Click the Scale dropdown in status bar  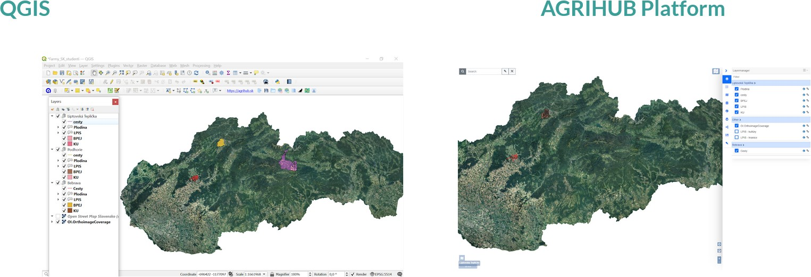256,274
